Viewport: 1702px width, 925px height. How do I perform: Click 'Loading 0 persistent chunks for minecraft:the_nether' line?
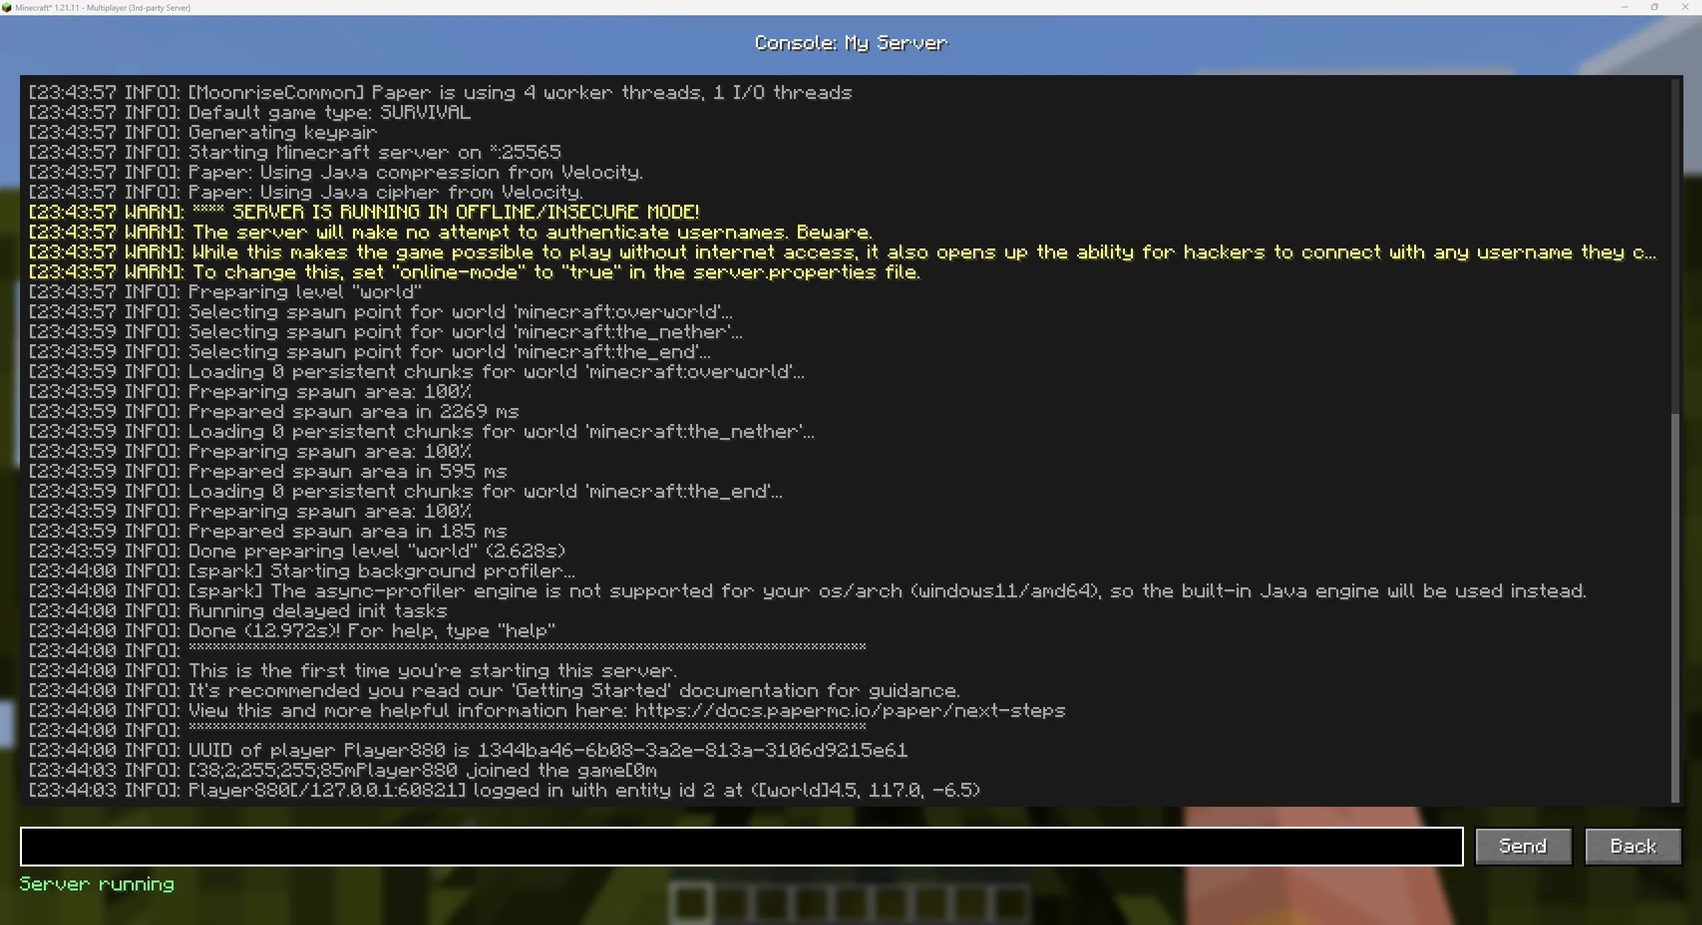tap(422, 431)
